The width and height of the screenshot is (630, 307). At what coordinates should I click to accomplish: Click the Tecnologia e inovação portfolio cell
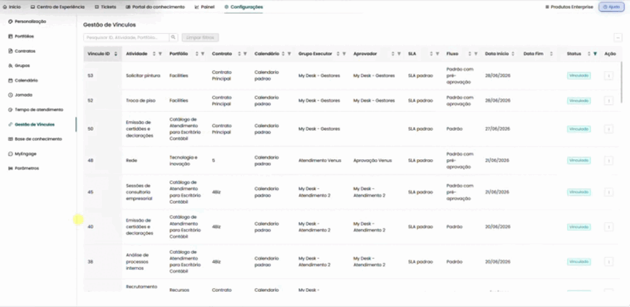(x=183, y=160)
